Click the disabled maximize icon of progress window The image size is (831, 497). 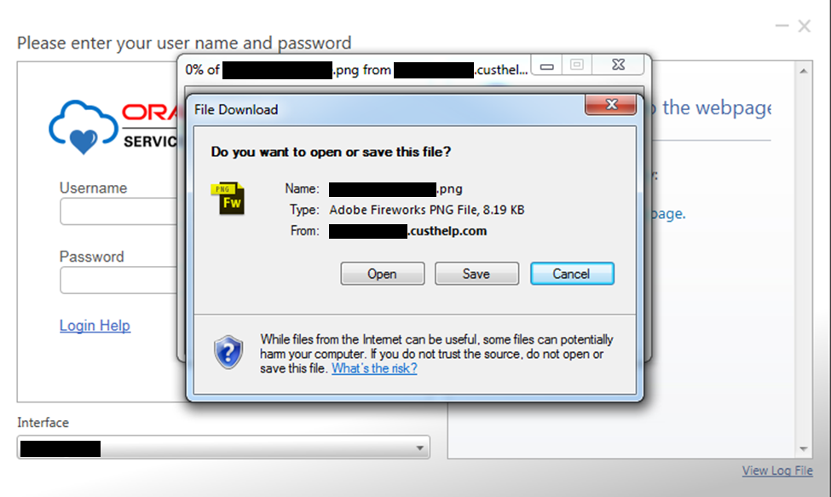click(577, 65)
